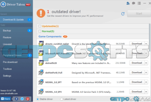
Task: Expand dropdown arrow for dotNetFx40_Full Download
Action: click(x=146, y=72)
